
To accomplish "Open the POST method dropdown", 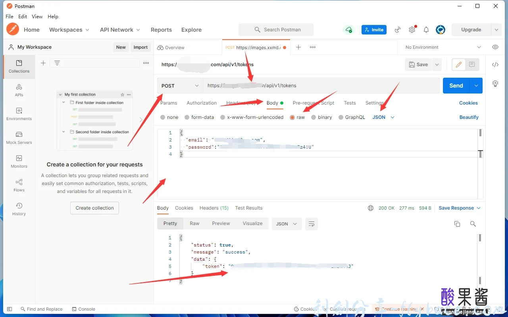I will 180,86.
